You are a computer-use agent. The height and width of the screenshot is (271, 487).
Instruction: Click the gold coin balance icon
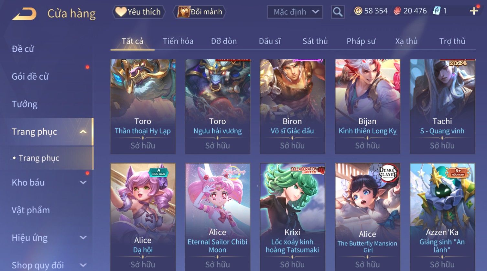coord(358,11)
